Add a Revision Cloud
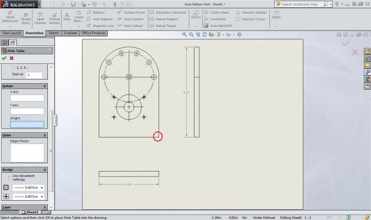This screenshot has width=371, height=220. (250, 19)
